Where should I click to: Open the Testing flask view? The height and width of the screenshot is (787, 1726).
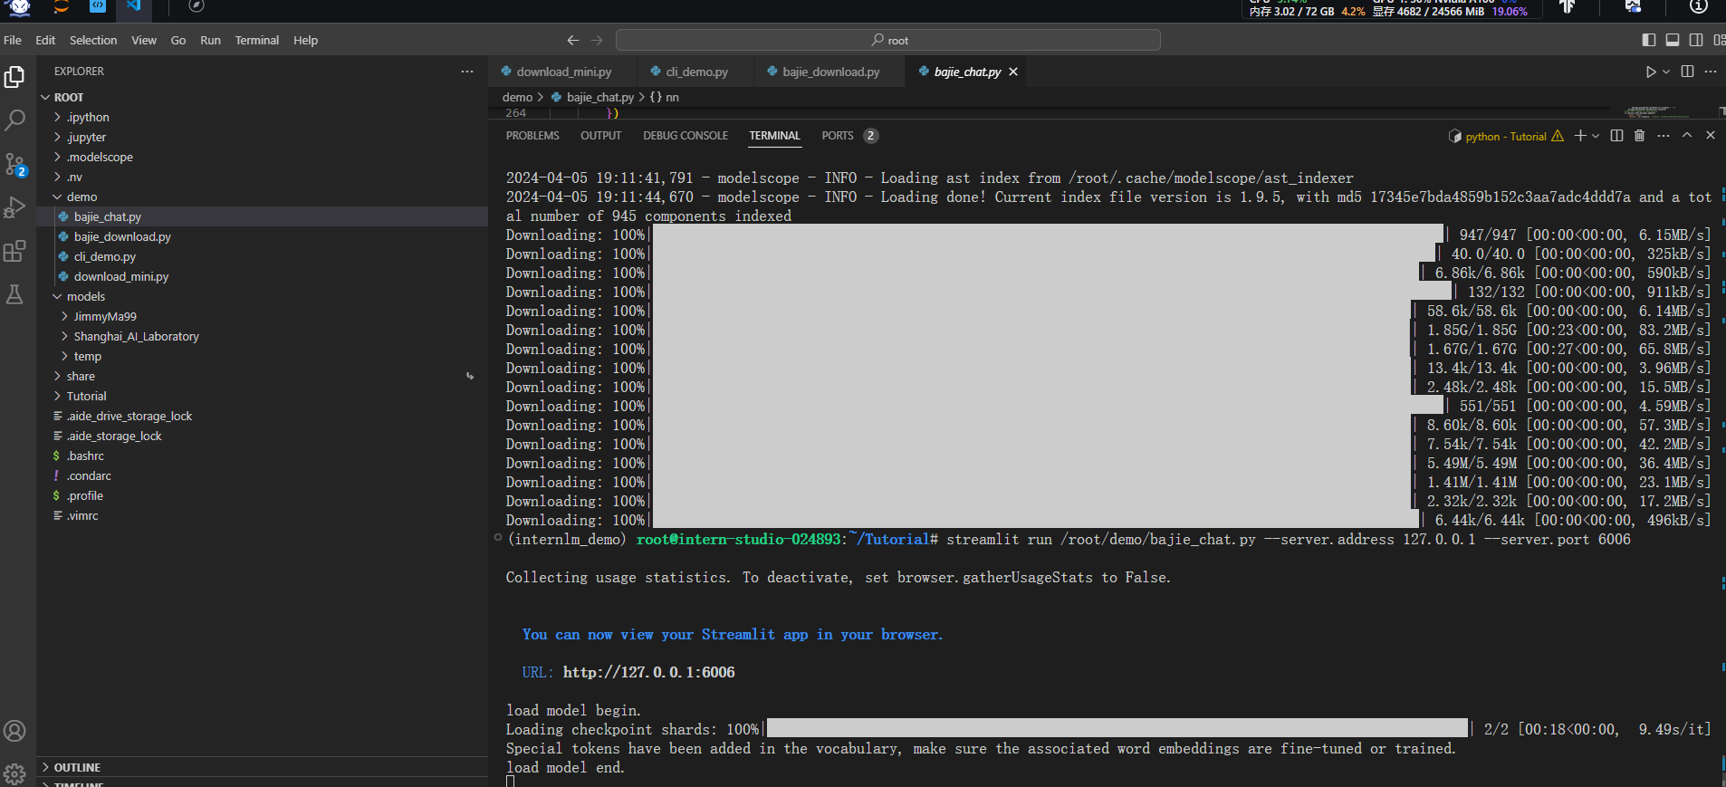click(14, 294)
